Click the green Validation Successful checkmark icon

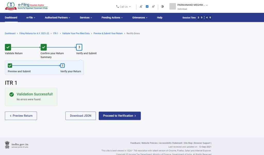coord(11,94)
